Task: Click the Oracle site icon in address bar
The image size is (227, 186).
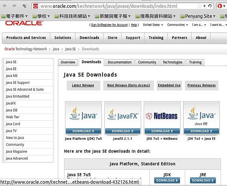Action: coord(36,6)
